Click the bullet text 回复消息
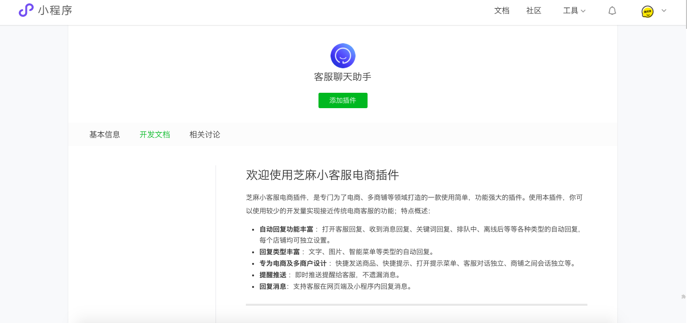The height and width of the screenshot is (323, 687). click(273, 286)
